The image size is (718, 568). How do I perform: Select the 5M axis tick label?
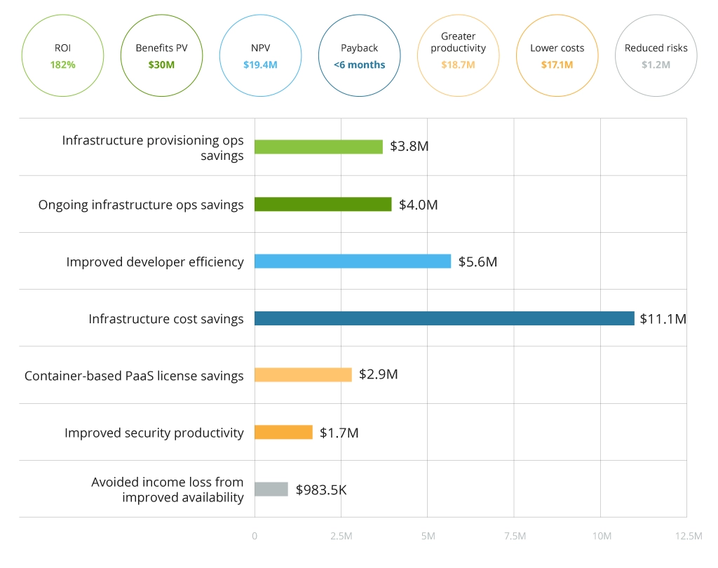point(428,536)
